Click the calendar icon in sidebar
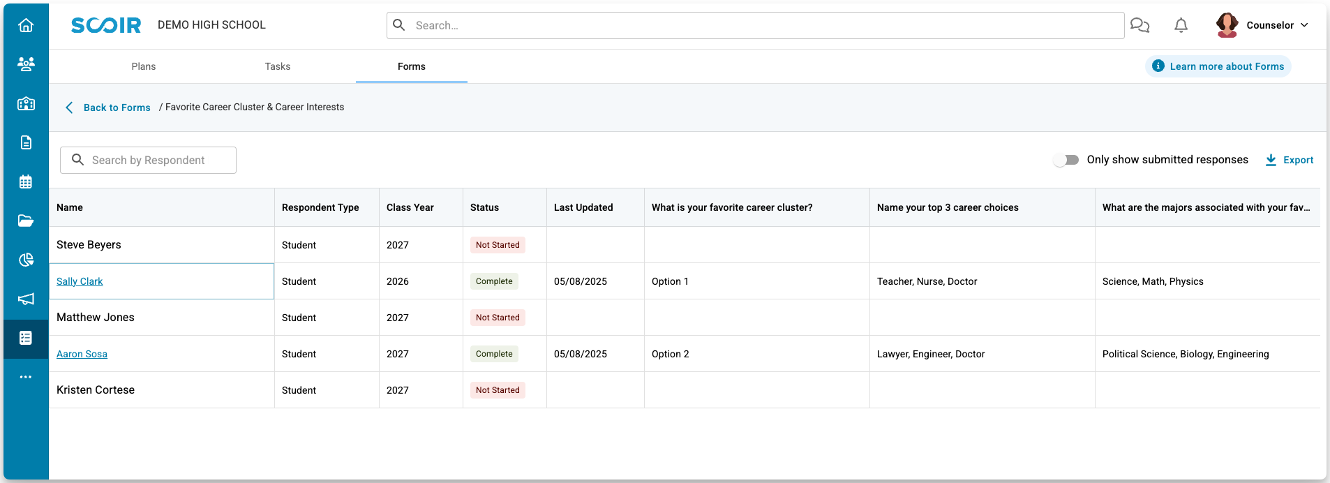1330x483 pixels. (x=26, y=182)
